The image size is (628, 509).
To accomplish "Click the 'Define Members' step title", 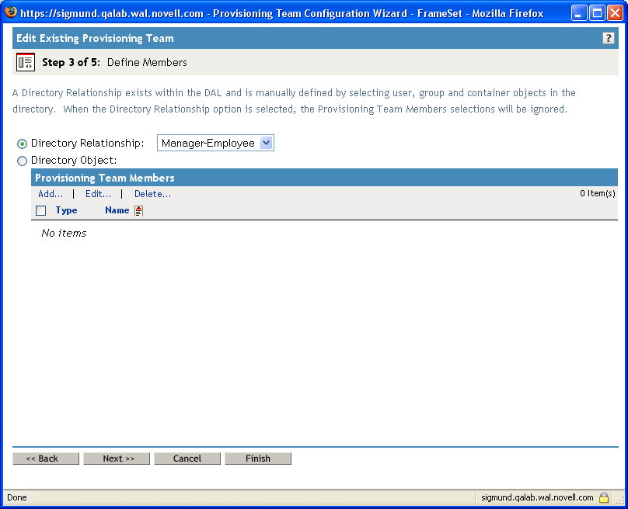I will [x=147, y=62].
